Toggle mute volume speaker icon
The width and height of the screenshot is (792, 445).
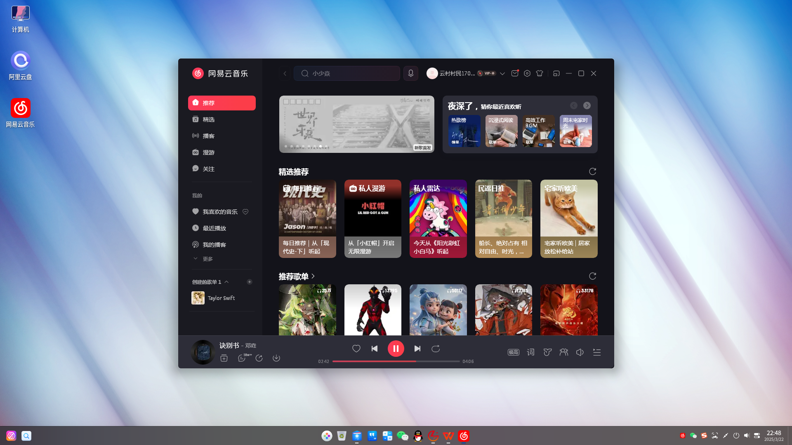(580, 352)
